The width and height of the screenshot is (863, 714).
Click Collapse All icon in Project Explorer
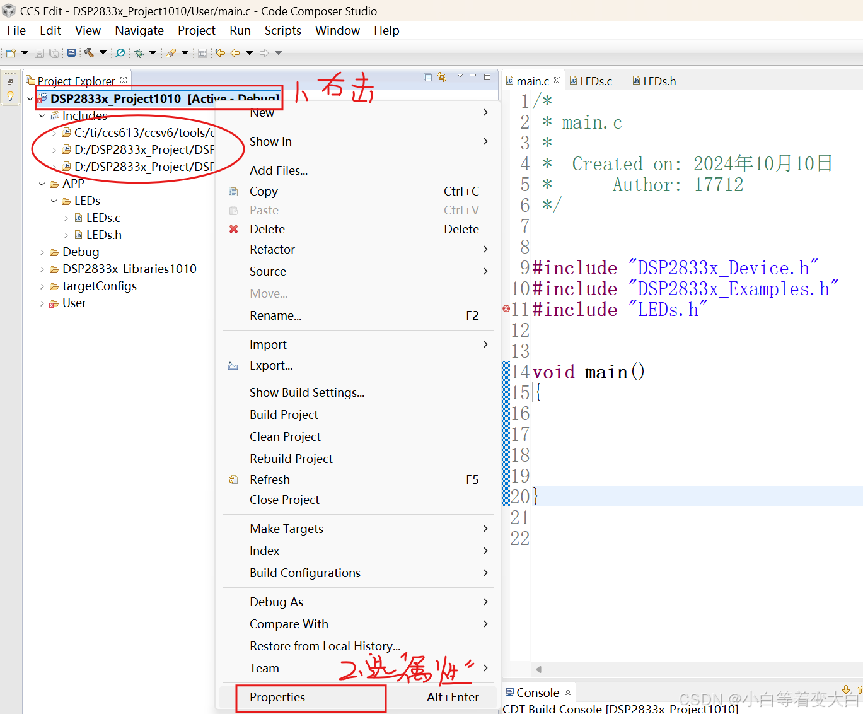click(x=428, y=77)
